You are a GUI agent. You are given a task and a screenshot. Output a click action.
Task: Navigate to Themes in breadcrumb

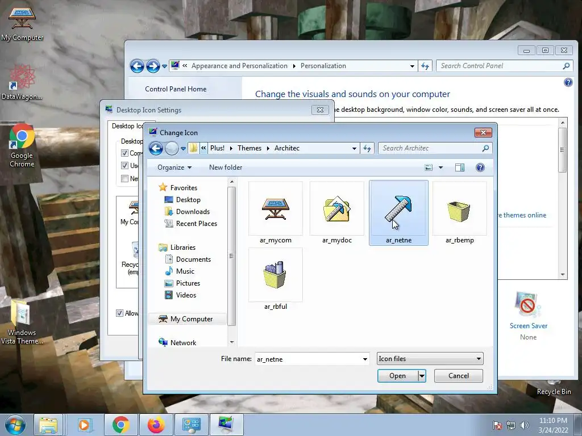click(x=250, y=148)
